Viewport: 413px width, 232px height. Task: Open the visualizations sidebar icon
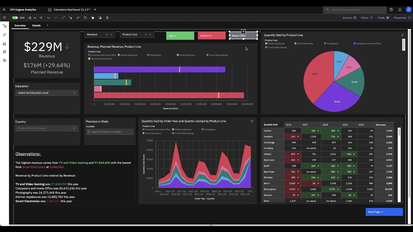click(x=5, y=43)
